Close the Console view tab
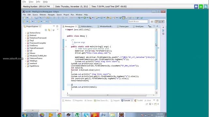This screenshot has width=209, height=117. pos(132,100)
